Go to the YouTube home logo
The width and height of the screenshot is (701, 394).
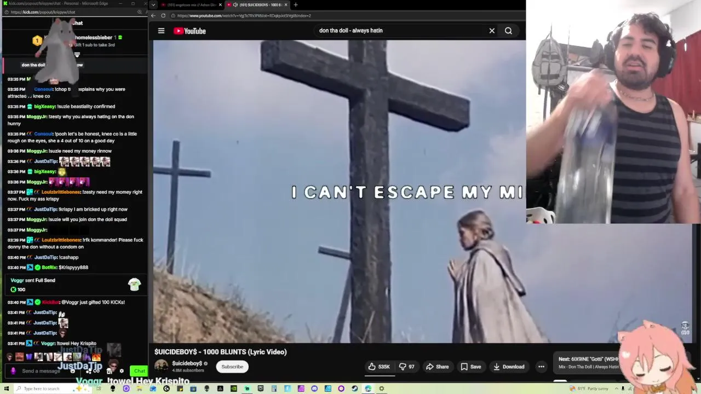[x=189, y=31]
